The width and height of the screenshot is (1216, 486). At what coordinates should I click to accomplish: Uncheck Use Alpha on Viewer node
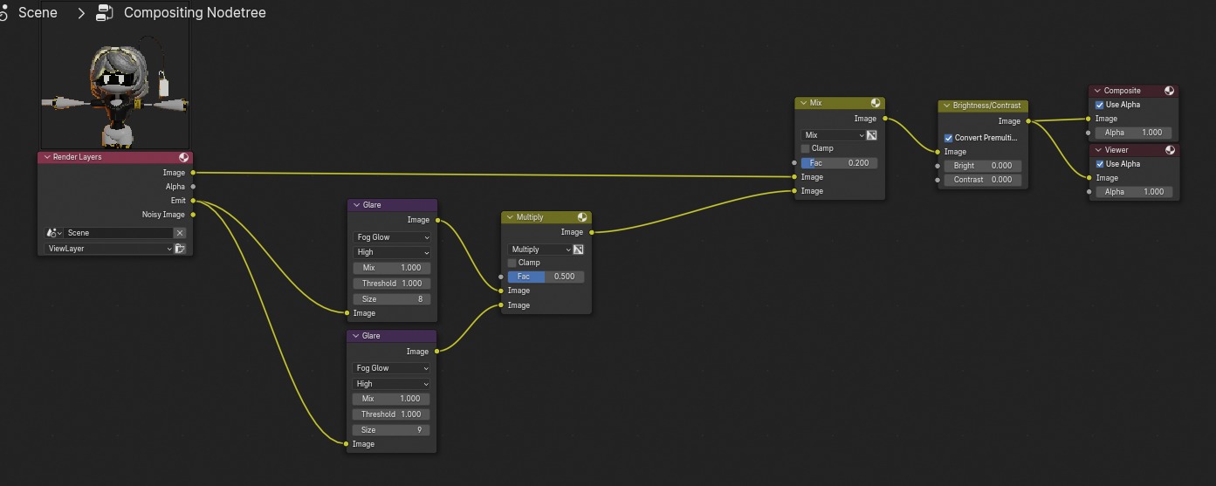coord(1100,164)
